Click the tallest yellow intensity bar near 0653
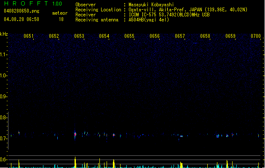Screen dimensions: 265x168 pyautogui.click(x=75, y=162)
